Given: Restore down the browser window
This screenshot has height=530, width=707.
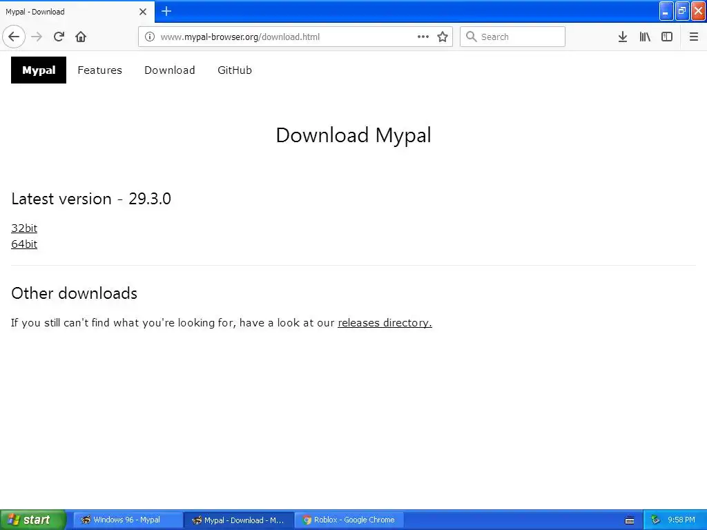Looking at the screenshot, I should [681, 11].
